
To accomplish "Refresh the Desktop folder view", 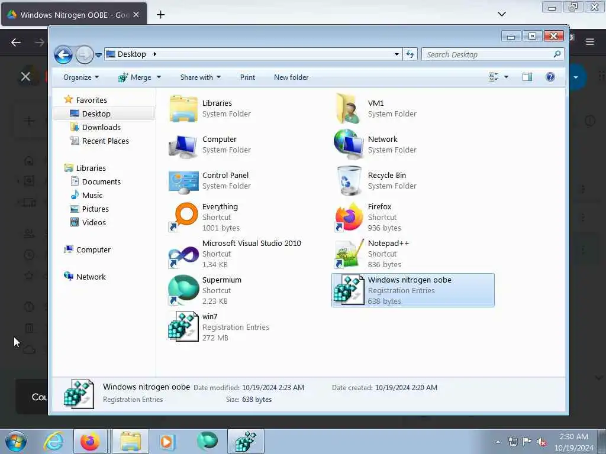I will pyautogui.click(x=410, y=54).
